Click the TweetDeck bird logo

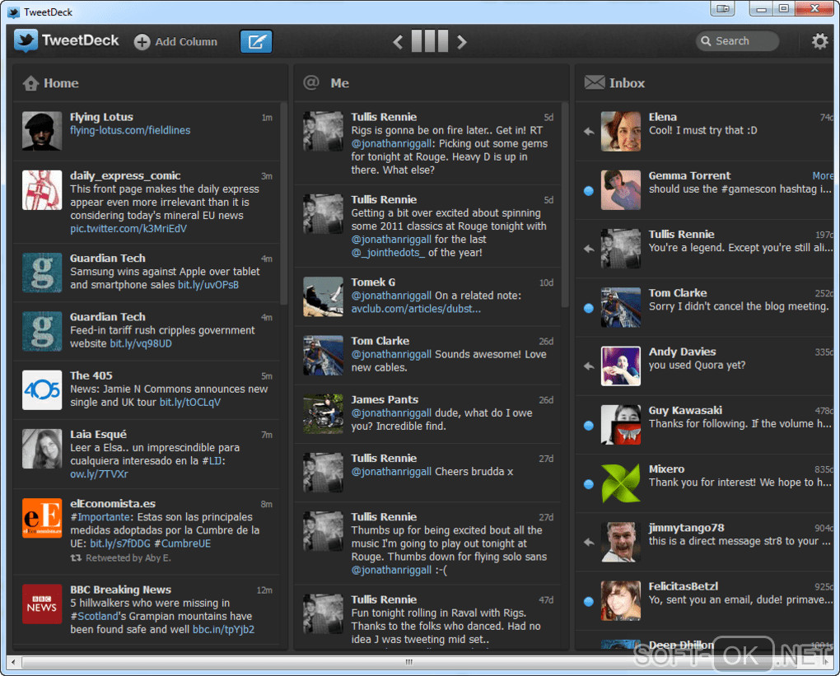26,40
